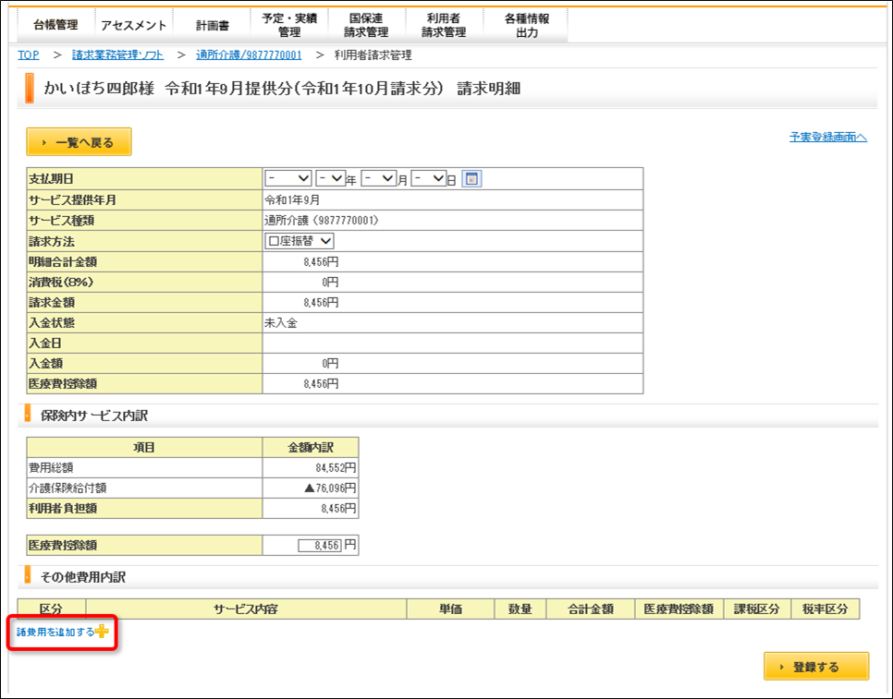Open the payment date month dropdown
The height and width of the screenshot is (699, 893).
(x=379, y=178)
